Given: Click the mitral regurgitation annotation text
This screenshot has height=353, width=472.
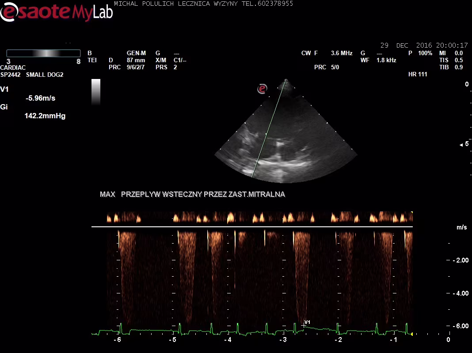Looking at the screenshot, I should pyautogui.click(x=192, y=194).
